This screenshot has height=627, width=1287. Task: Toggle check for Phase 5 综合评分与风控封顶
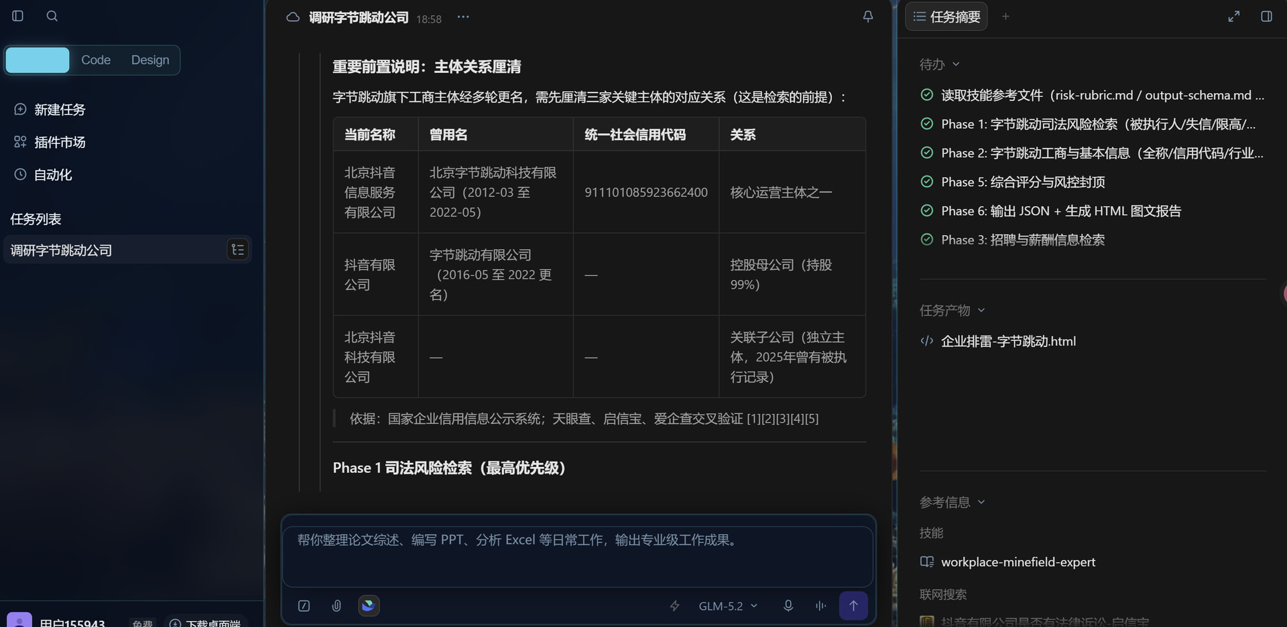coord(927,182)
